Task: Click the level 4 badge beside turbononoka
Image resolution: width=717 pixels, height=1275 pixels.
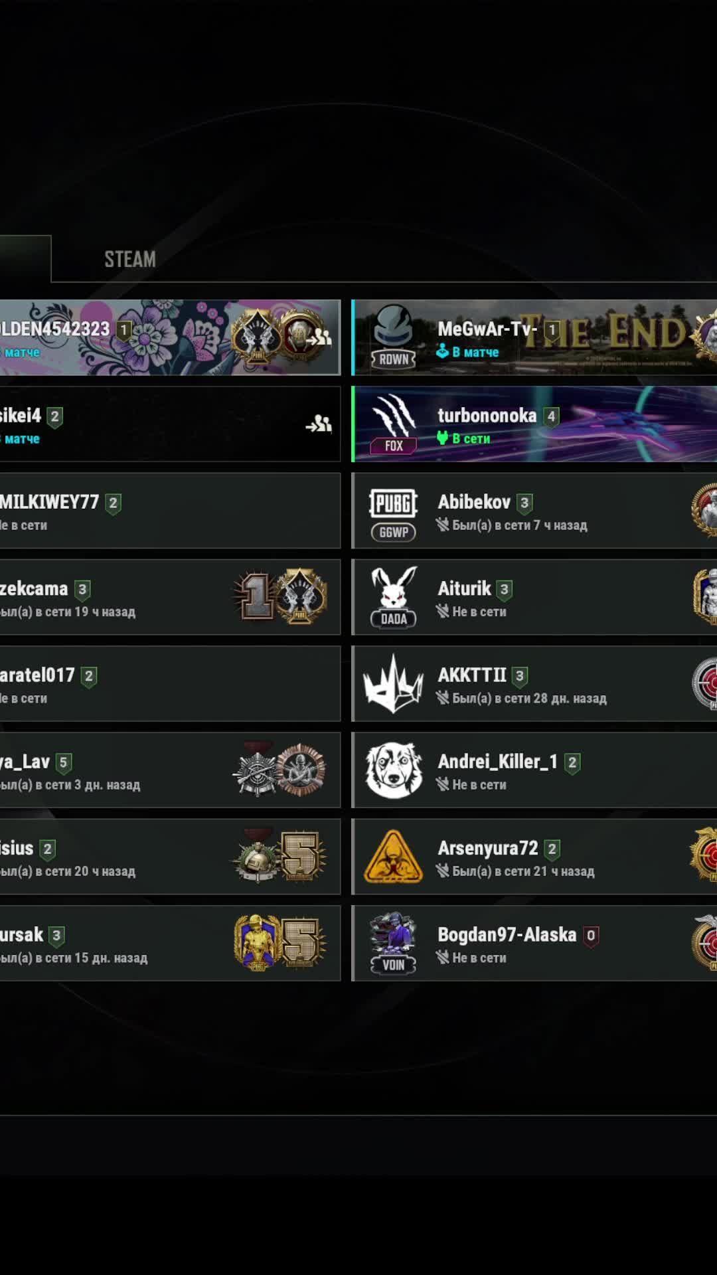Action: pos(551,416)
